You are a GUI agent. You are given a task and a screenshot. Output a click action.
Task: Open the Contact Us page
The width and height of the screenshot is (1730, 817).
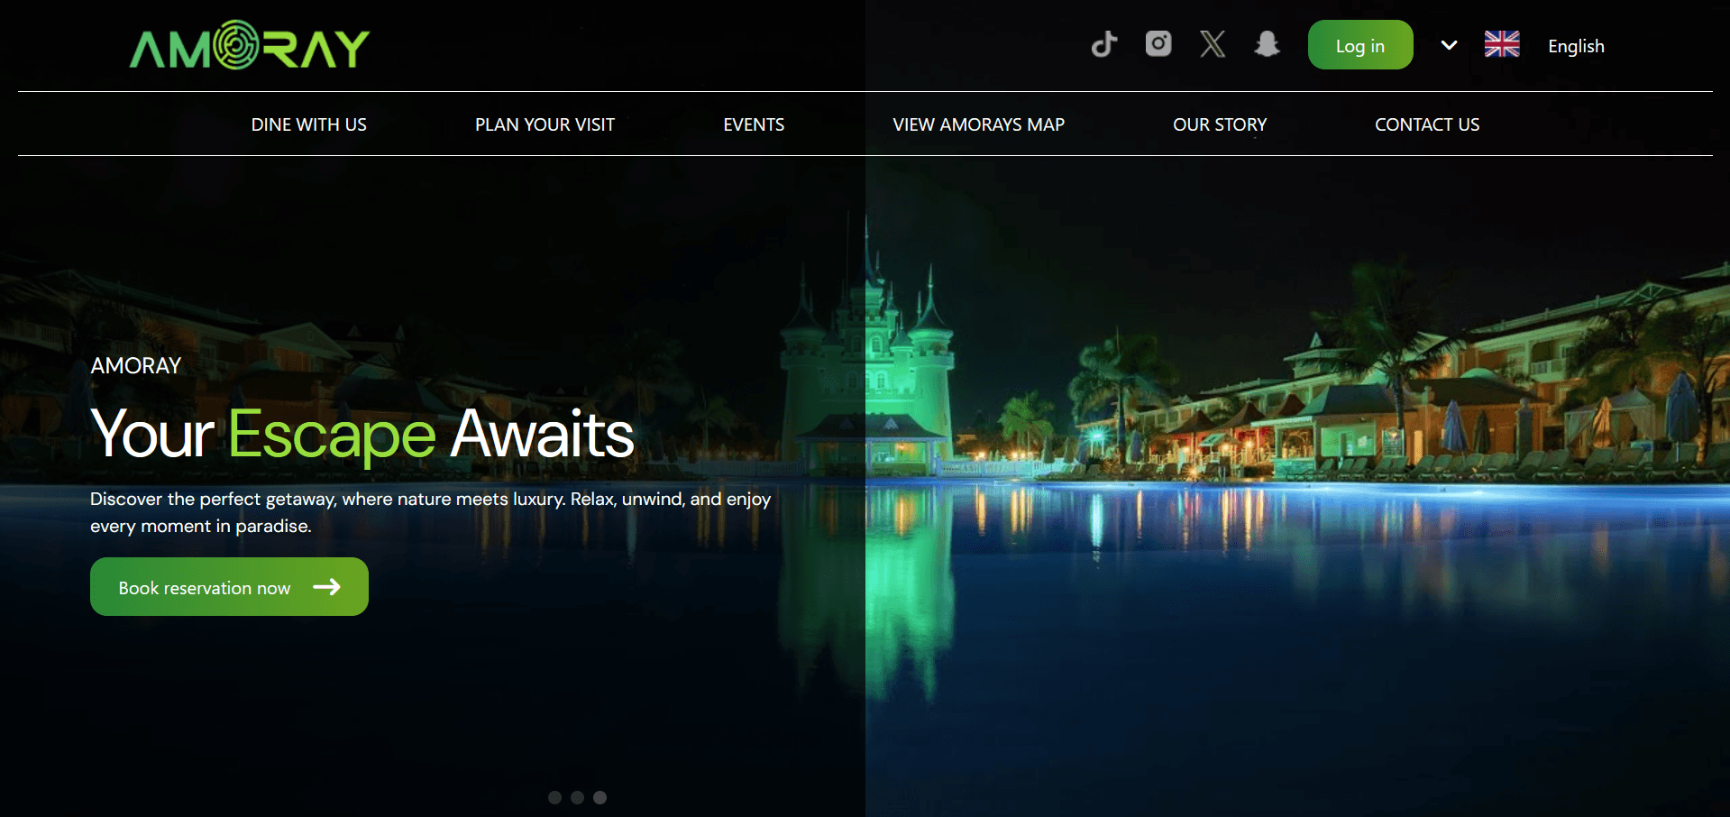[1426, 124]
